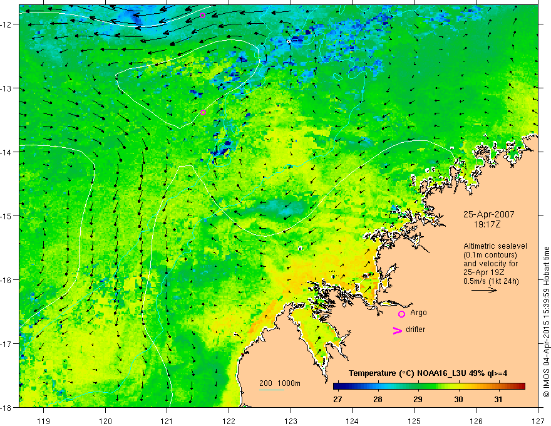This screenshot has width=551, height=426.
Task: Click the IMOS copyright timestamp text
Action: pyautogui.click(x=546, y=322)
